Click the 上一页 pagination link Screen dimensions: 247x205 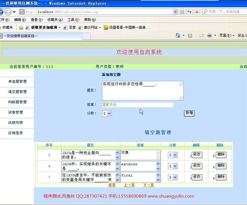pos(129,185)
